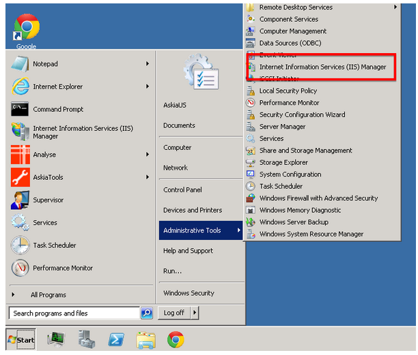The height and width of the screenshot is (355, 418).
Task: Click the Supervisor icon
Action: click(20, 200)
